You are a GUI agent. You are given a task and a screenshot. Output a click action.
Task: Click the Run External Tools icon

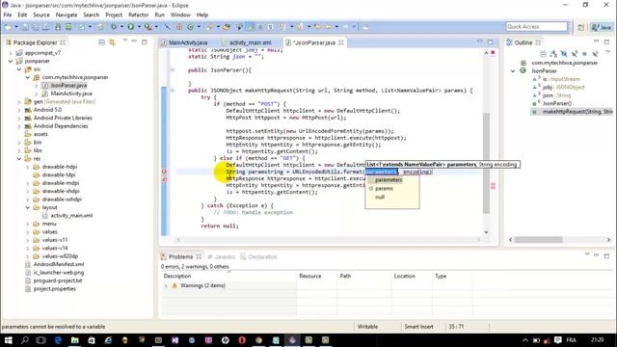(148, 27)
